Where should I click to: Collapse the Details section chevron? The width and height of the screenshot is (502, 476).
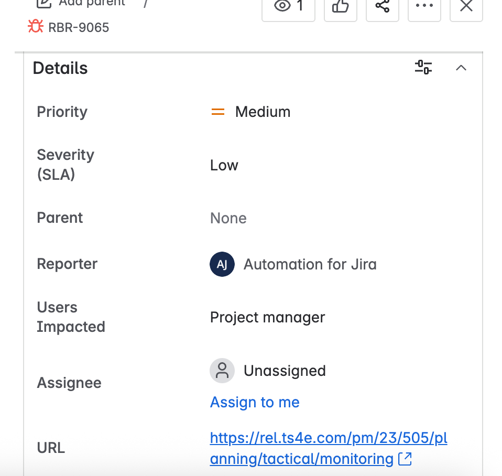pyautogui.click(x=461, y=68)
